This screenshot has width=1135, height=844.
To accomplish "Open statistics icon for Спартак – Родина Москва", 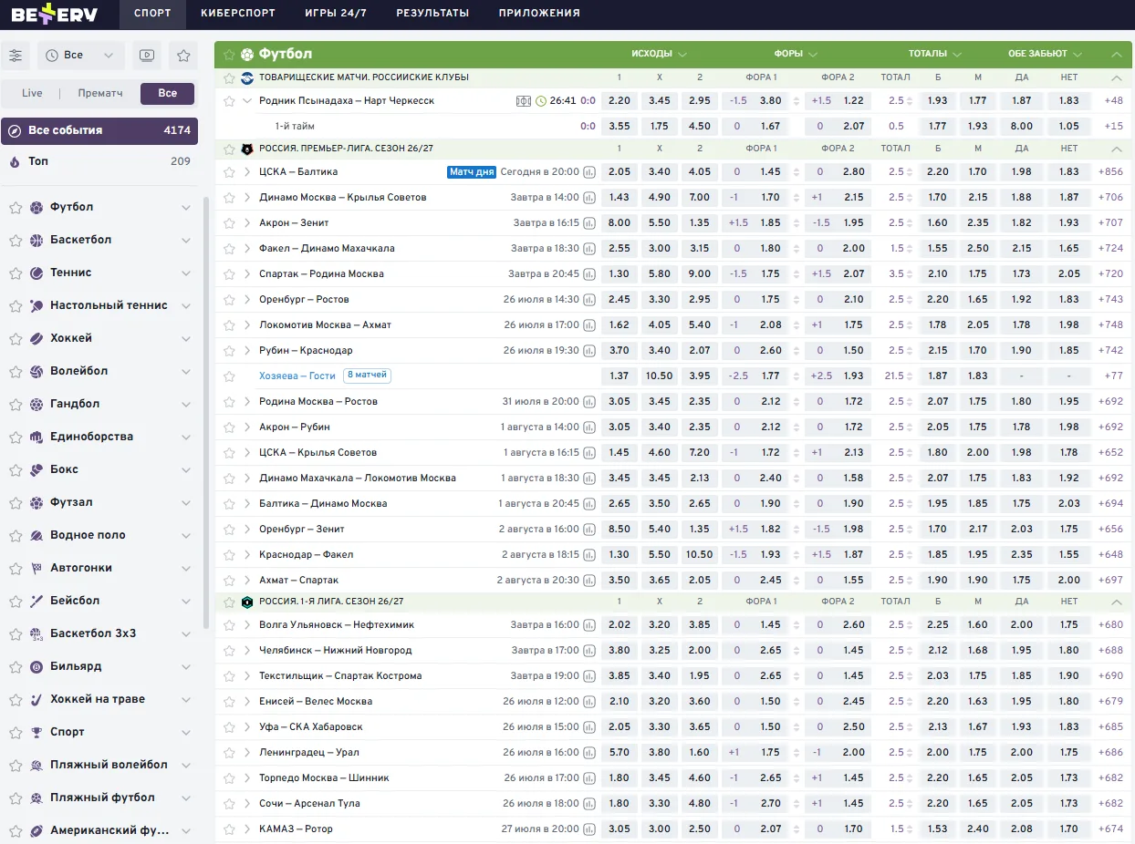I will pos(589,273).
